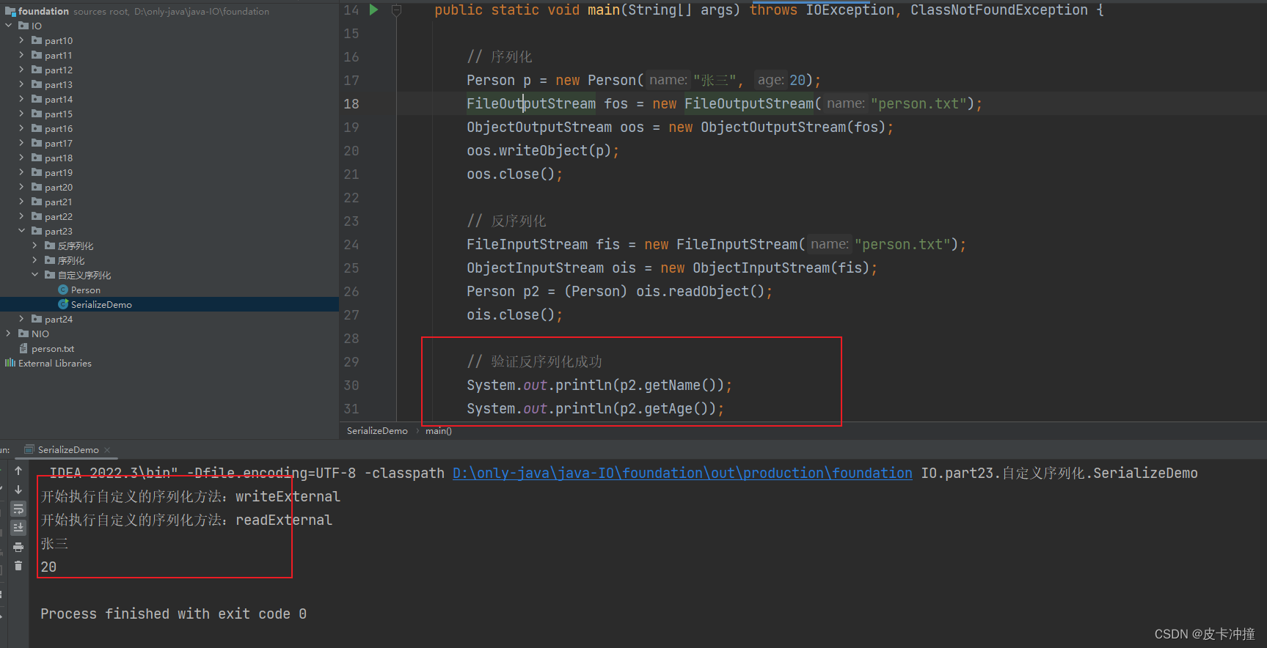Click the scroll down arrow in Run console
This screenshot has width=1267, height=648.
(x=18, y=490)
